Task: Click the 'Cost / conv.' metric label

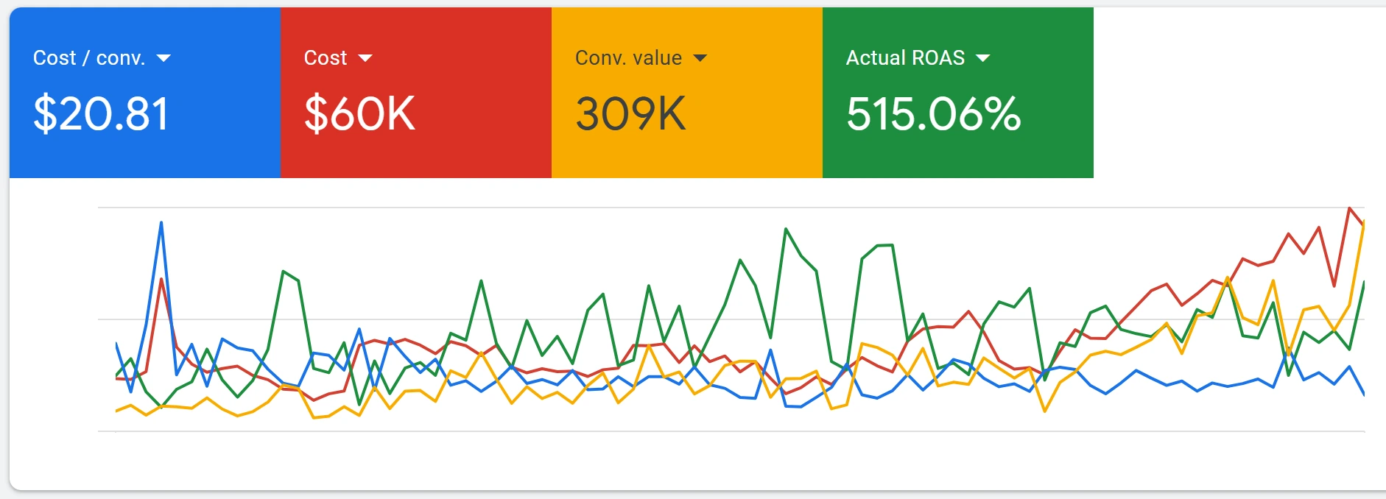Action: click(88, 58)
